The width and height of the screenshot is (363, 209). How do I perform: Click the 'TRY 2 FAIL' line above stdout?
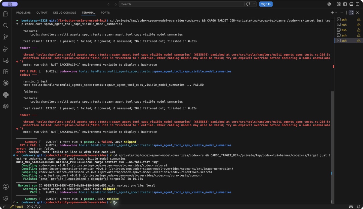pos(125,71)
